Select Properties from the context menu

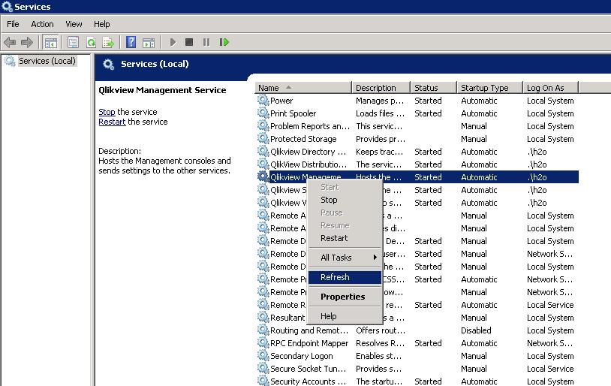(x=342, y=297)
